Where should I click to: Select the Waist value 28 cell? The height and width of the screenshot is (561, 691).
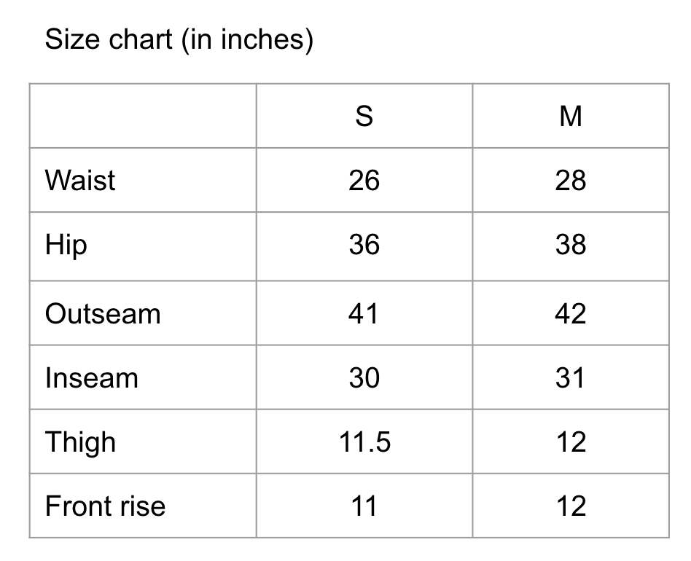[571, 180]
